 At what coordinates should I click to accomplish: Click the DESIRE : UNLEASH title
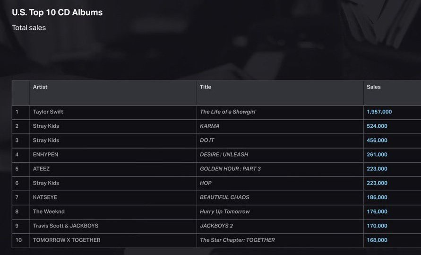(x=224, y=155)
